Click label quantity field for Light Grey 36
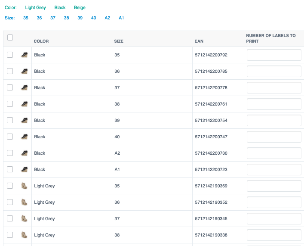 274,202
